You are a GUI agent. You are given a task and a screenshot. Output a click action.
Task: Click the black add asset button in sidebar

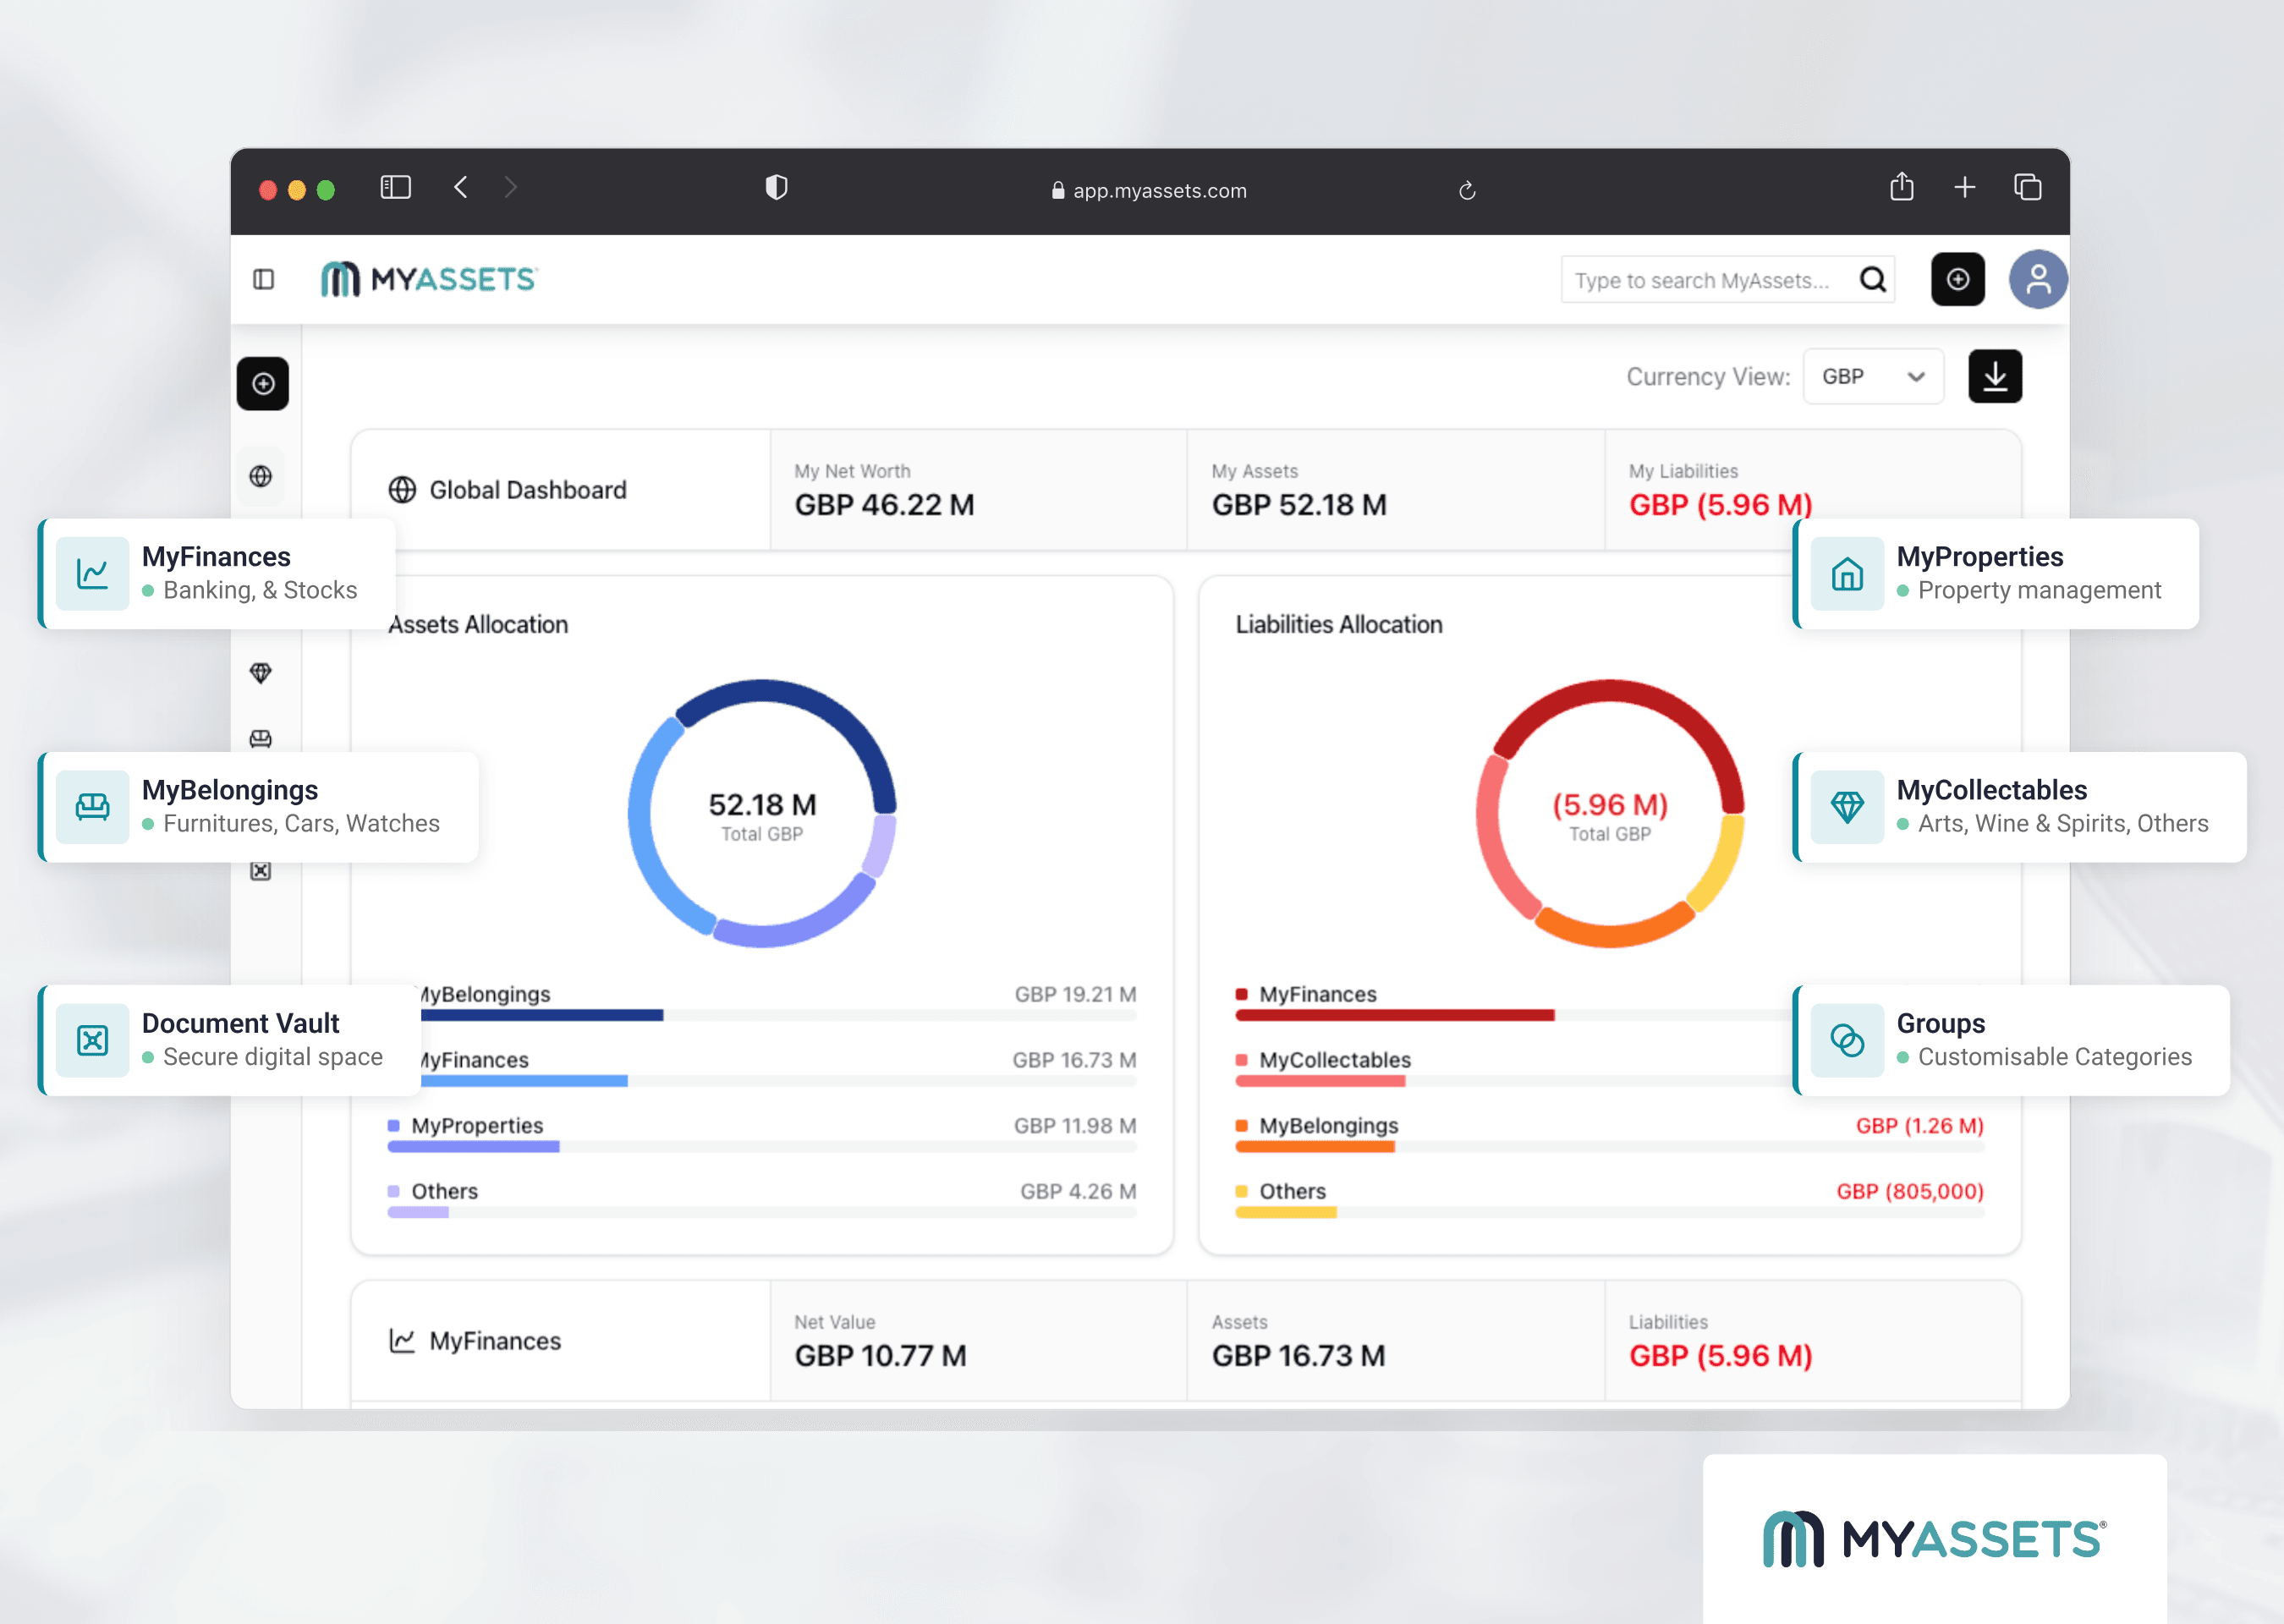(x=262, y=384)
